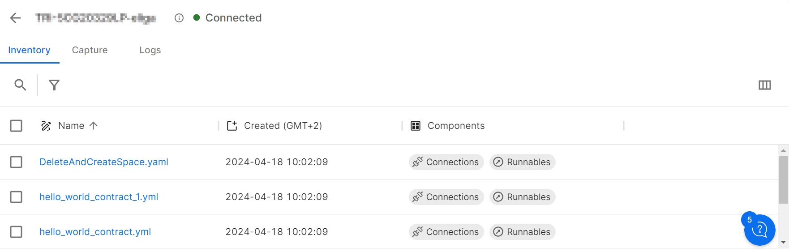Check the hello_world_contract_1.yml row checkbox
Viewport: 789px width, 252px height.
[16, 197]
